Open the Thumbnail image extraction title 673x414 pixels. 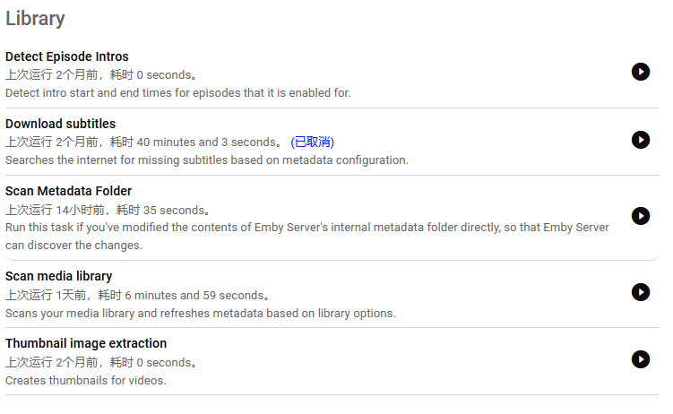pos(86,343)
